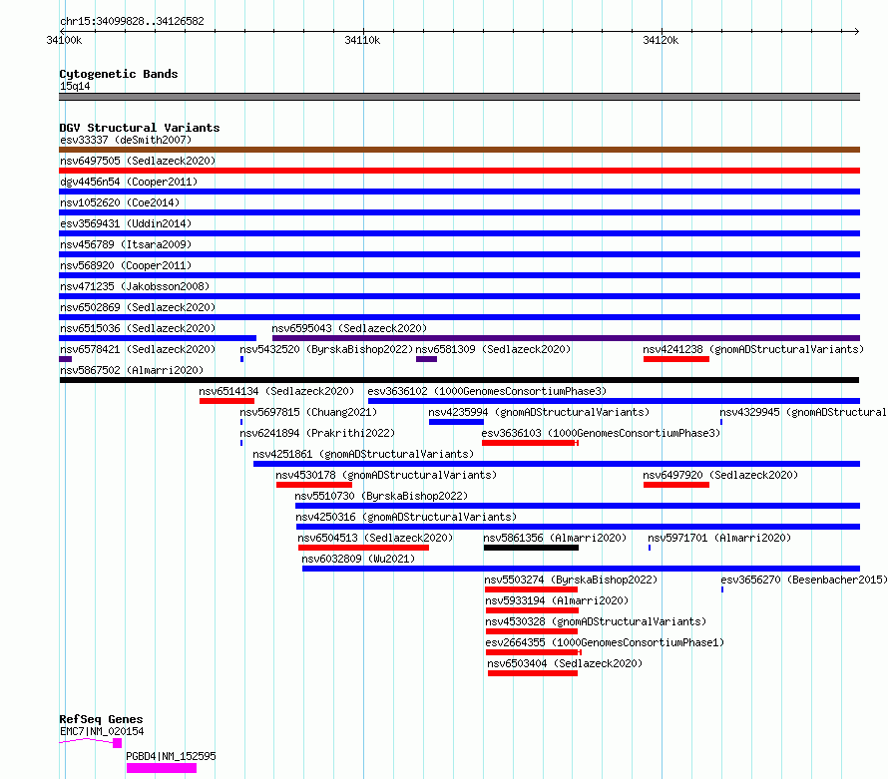Click the EMC7|NM_020154 gene label
Viewport: 888px width, 779px height.
(x=102, y=731)
